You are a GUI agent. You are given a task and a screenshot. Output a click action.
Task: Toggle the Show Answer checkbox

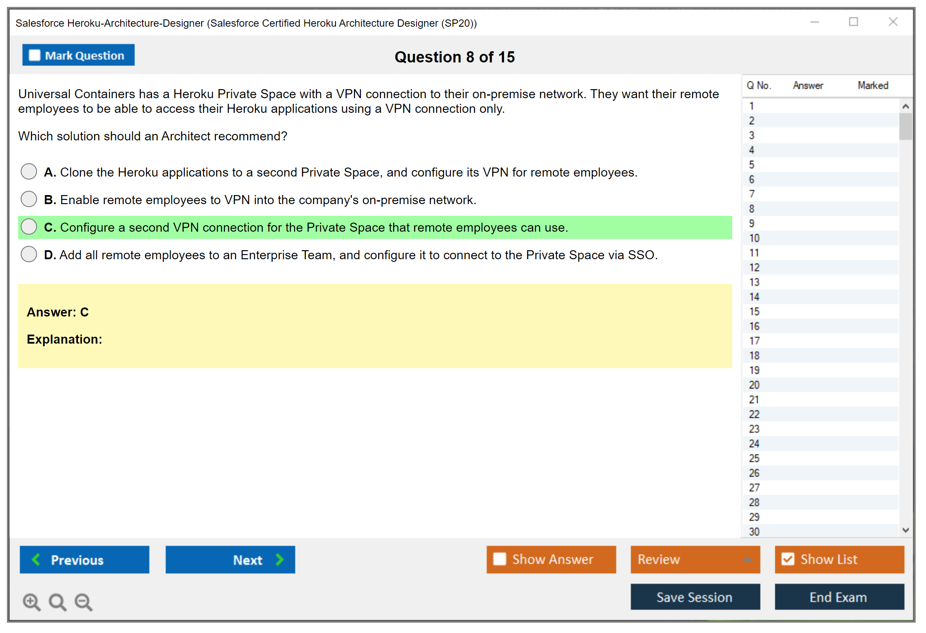coord(500,559)
